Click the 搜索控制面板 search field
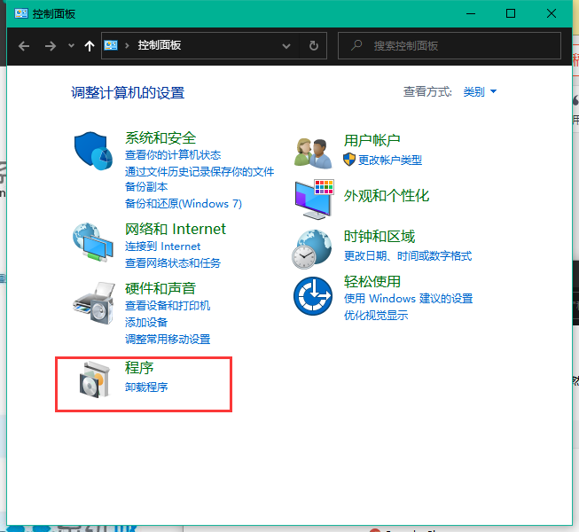The image size is (579, 532). [x=450, y=46]
